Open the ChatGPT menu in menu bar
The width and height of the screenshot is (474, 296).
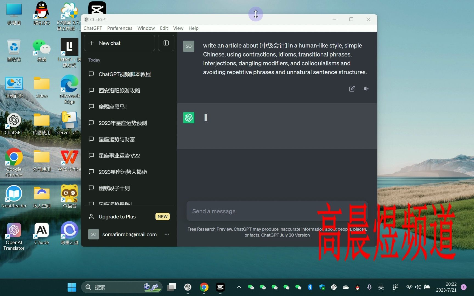[93, 28]
